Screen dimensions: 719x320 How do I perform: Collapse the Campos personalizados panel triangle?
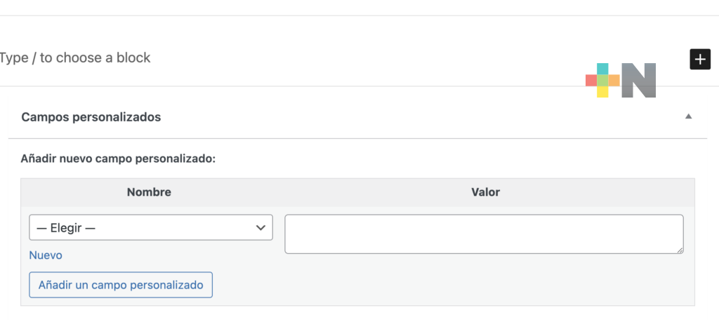[688, 116]
